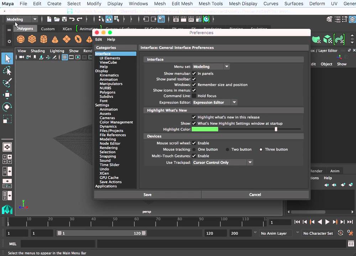Toggle Show icons in menus checkbox
Viewport: 356px width, 256px height.
point(194,90)
